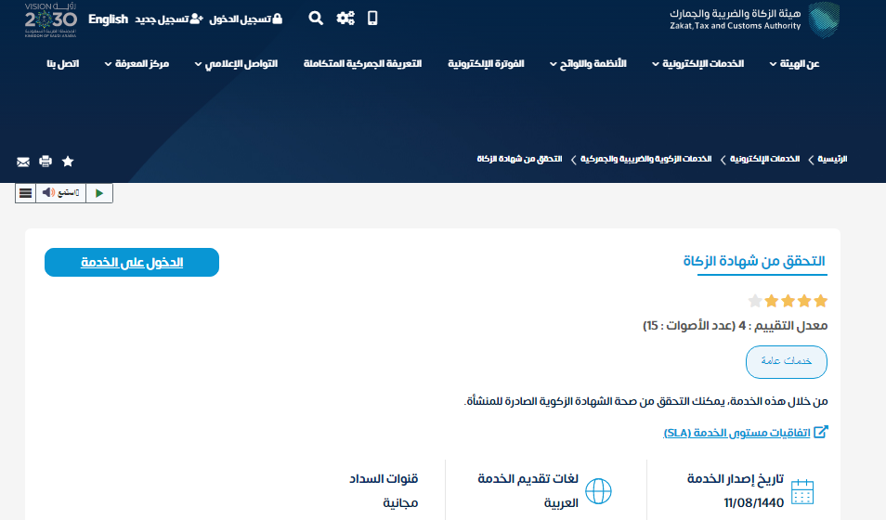Add page to favorites star icon
Viewport: 886px width, 520px height.
(68, 162)
